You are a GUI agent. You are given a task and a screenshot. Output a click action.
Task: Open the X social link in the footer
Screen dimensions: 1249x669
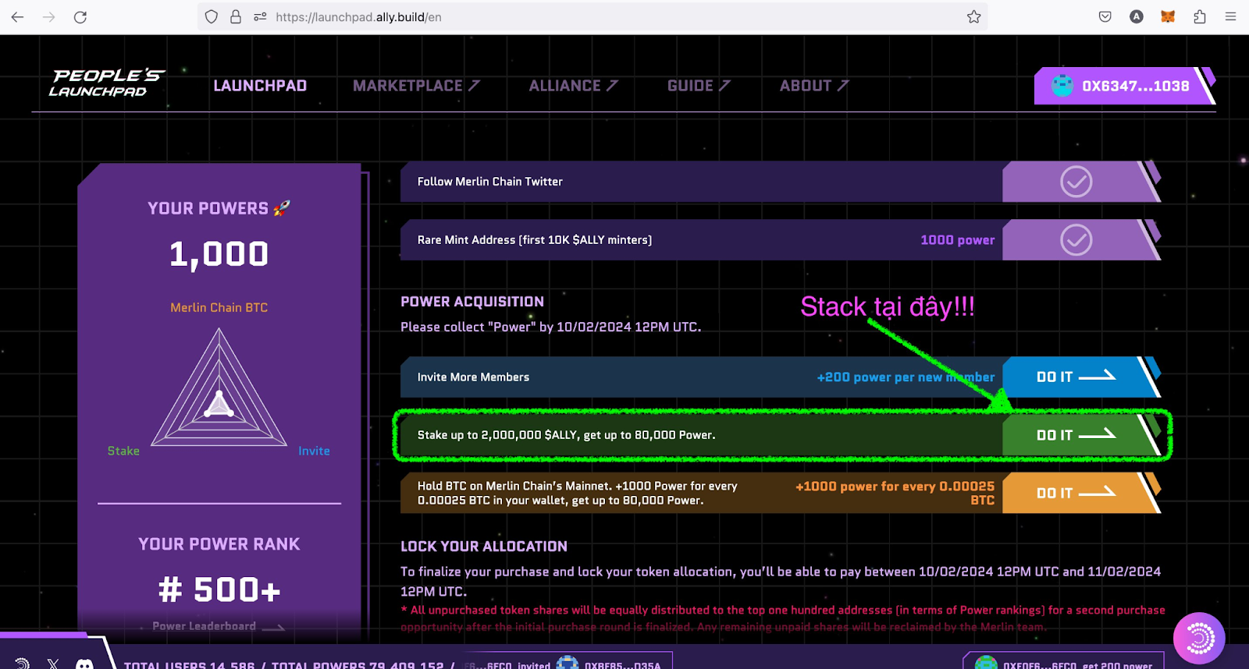(x=52, y=664)
